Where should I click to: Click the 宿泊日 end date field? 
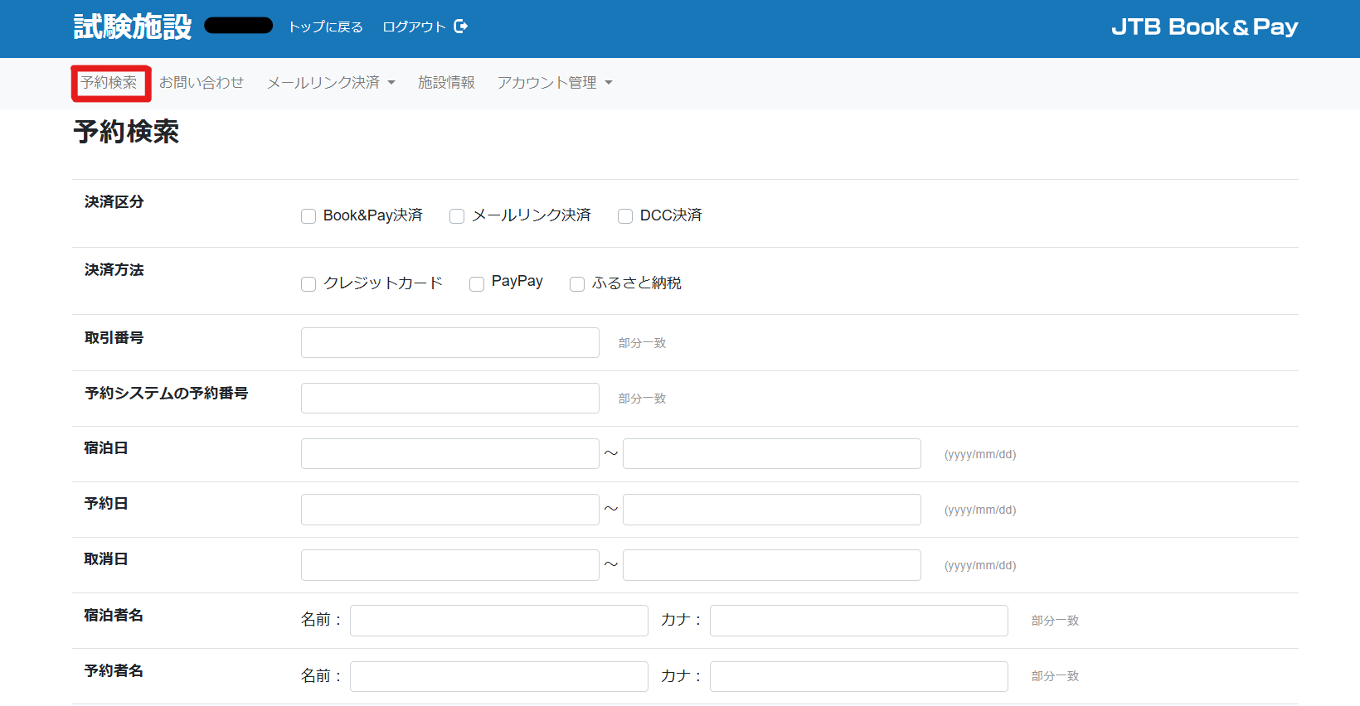point(772,453)
